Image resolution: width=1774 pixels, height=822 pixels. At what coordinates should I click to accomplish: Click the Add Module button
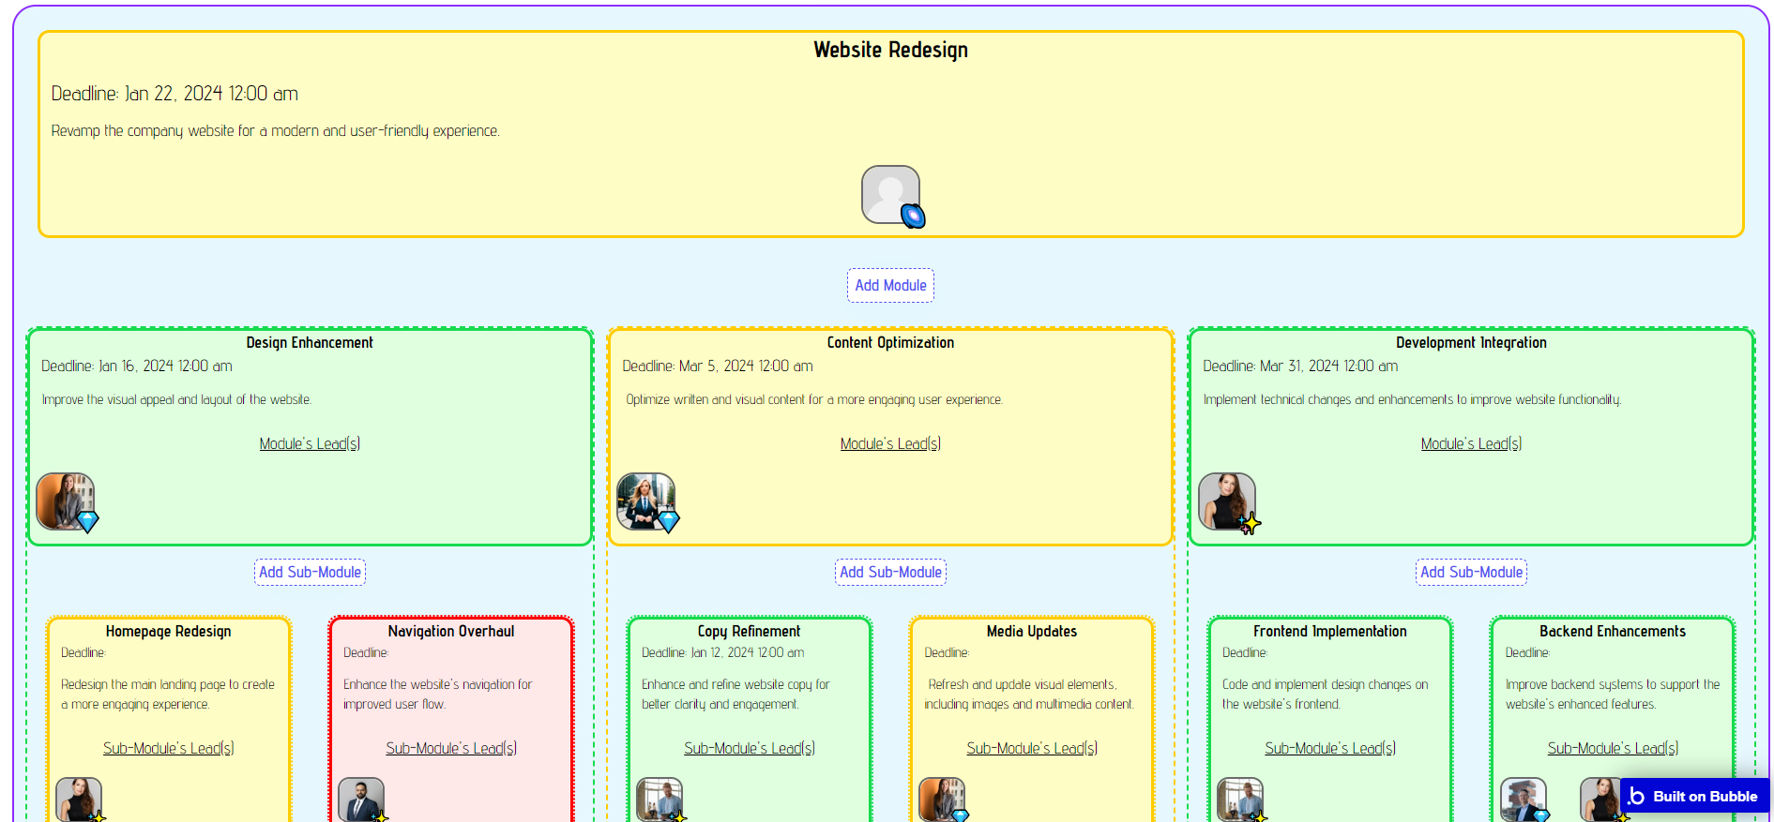[890, 285]
